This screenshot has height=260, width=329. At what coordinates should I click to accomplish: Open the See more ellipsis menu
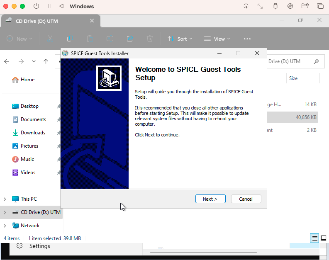pyautogui.click(x=247, y=39)
